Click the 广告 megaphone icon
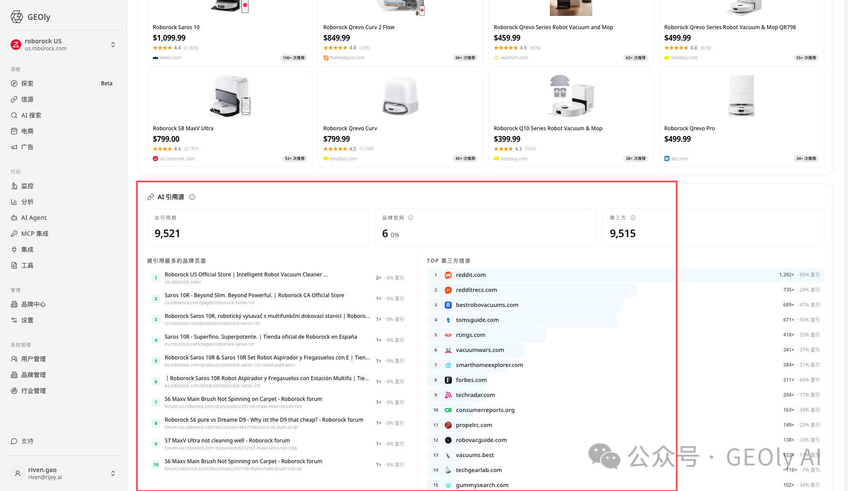The width and height of the screenshot is (848, 491). pyautogui.click(x=14, y=147)
